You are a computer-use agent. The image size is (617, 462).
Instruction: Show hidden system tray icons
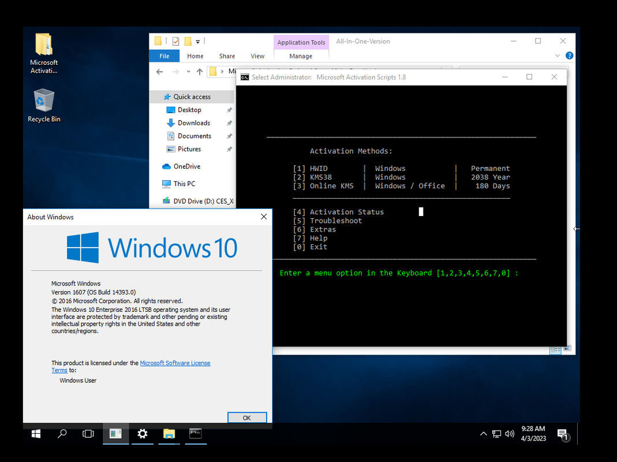(483, 434)
